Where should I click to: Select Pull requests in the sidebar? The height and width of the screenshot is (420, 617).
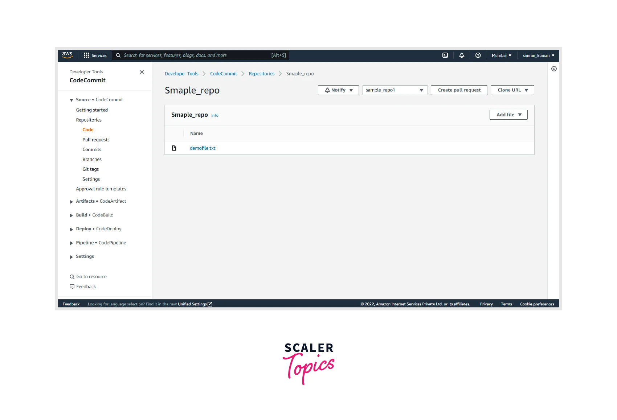(96, 139)
